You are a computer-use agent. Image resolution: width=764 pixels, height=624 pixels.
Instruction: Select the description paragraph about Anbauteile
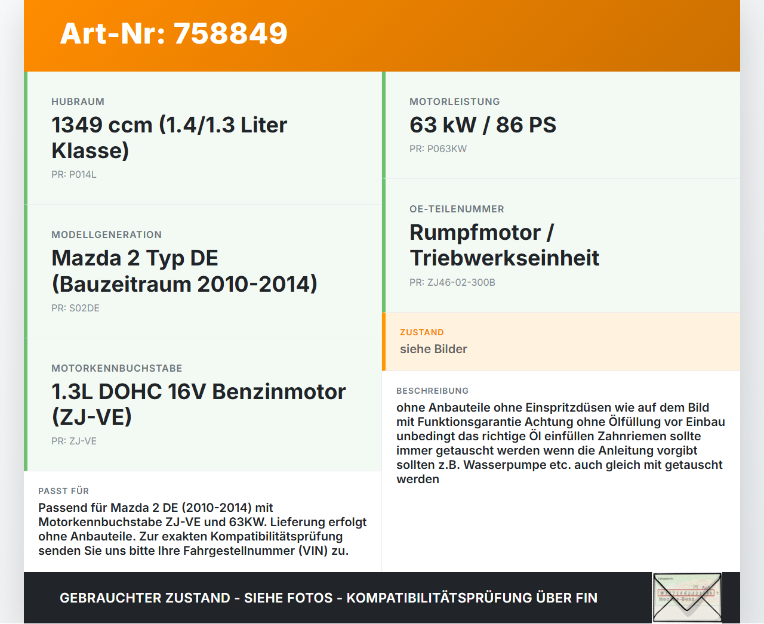tap(561, 443)
